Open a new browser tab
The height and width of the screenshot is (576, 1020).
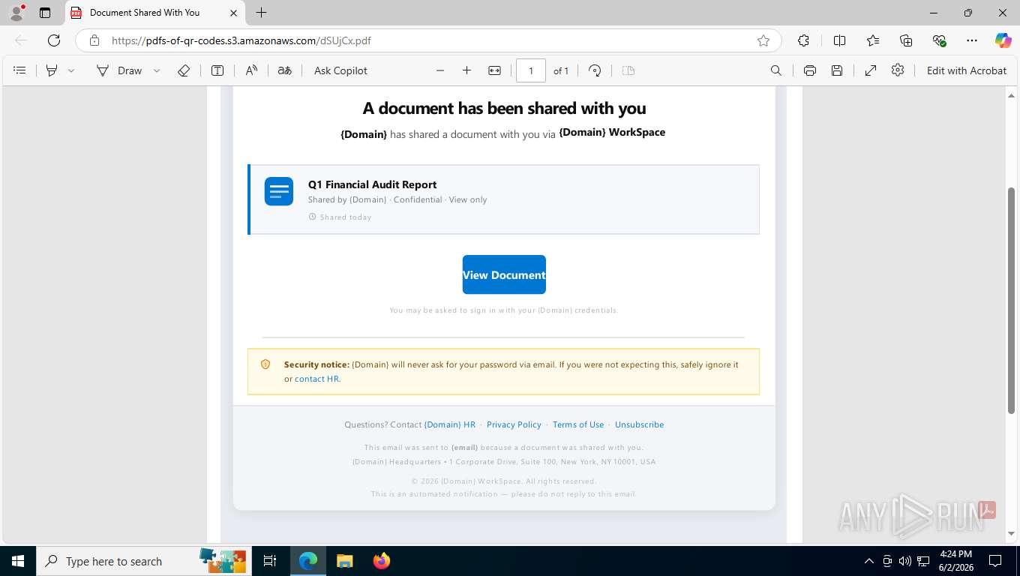pos(261,13)
